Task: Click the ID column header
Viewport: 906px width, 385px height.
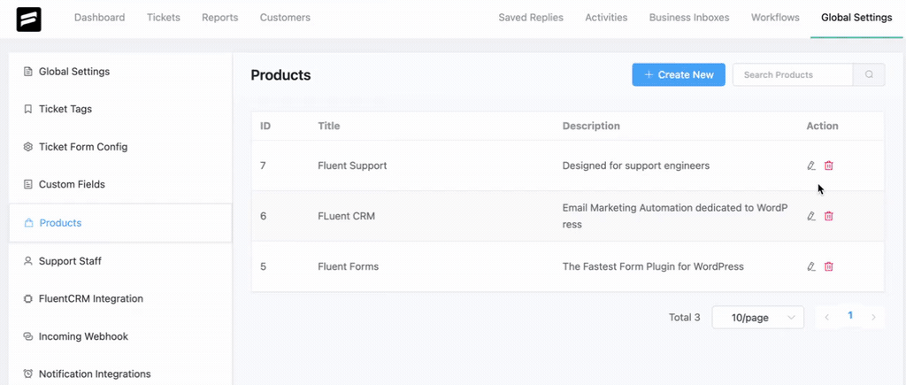Action: click(265, 126)
